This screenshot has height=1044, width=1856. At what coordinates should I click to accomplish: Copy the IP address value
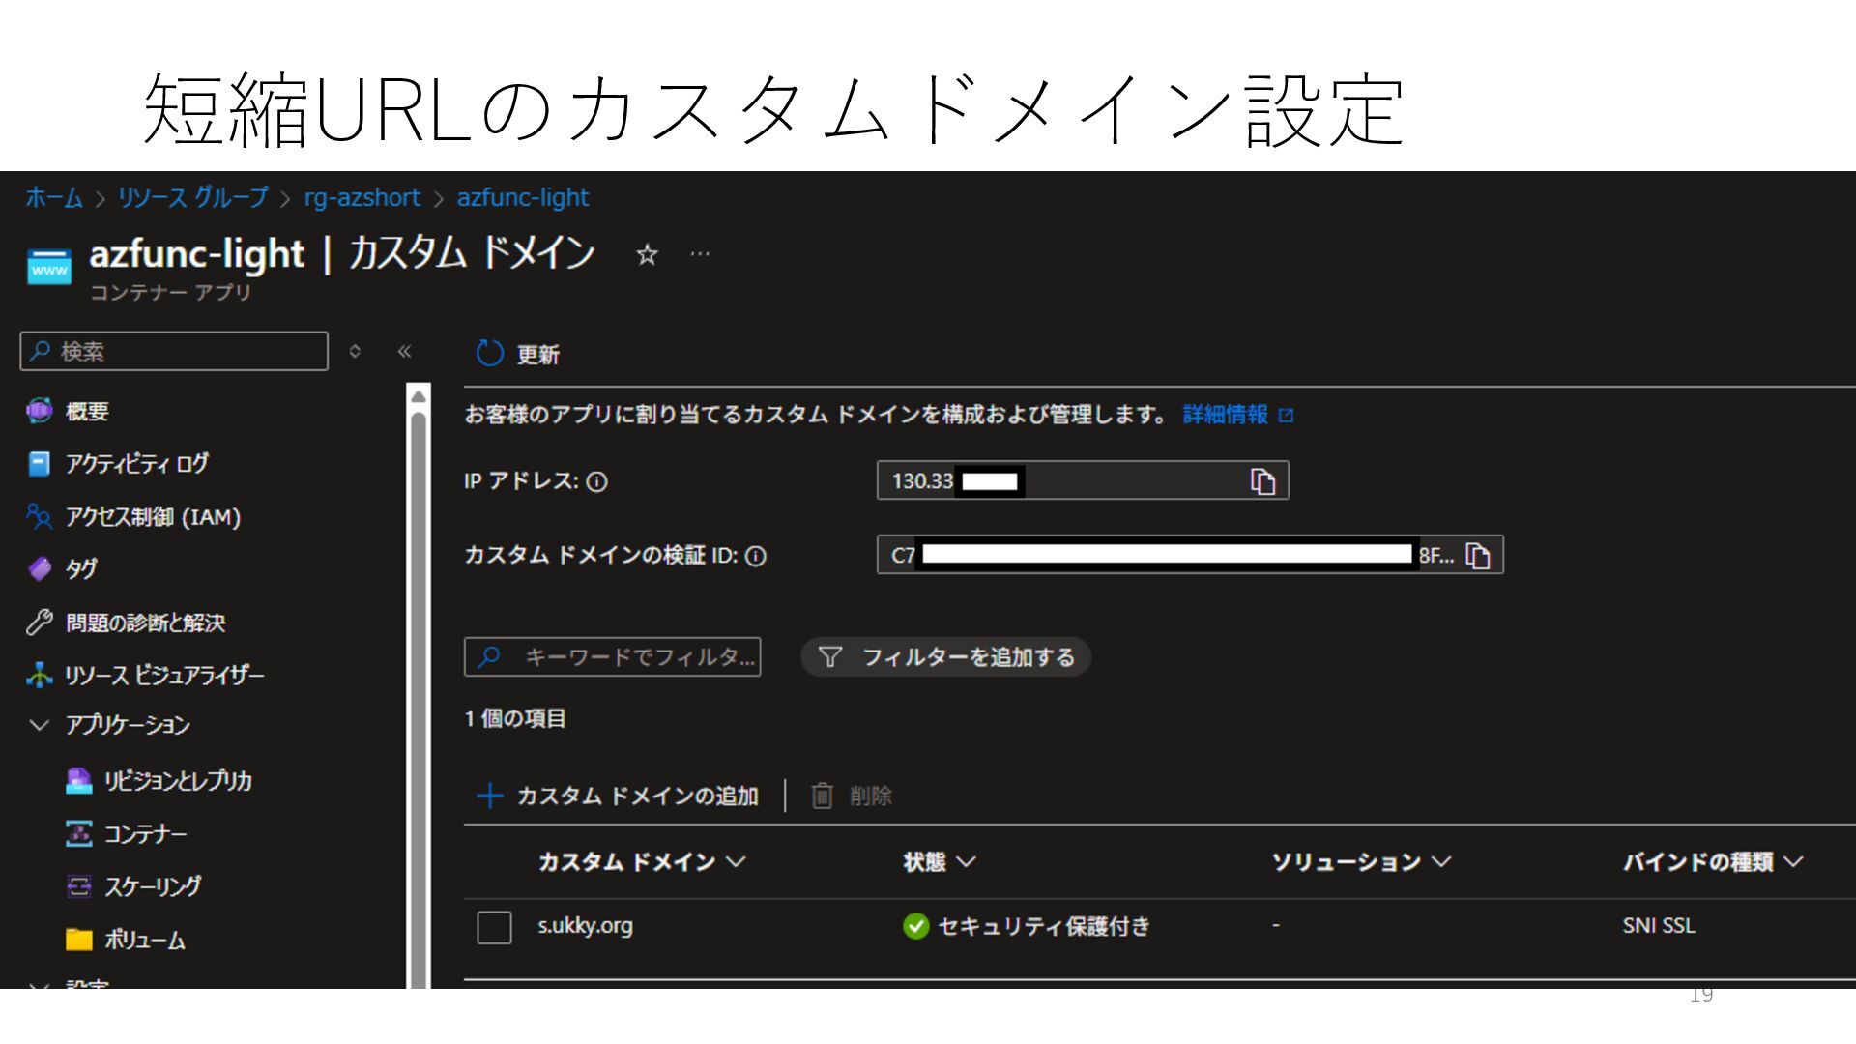1262,481
